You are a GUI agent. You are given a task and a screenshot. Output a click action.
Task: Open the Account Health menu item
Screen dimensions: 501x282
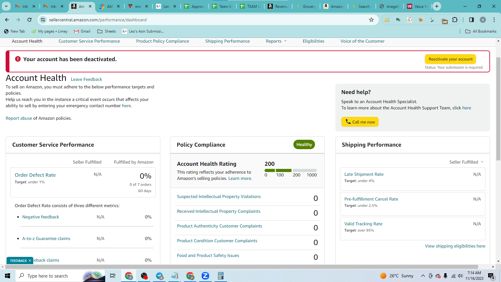click(x=27, y=41)
